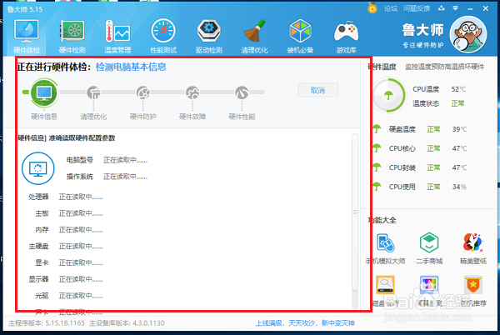Click the 硬盘温度 39℃ value
500x335 pixels.
tap(459, 129)
